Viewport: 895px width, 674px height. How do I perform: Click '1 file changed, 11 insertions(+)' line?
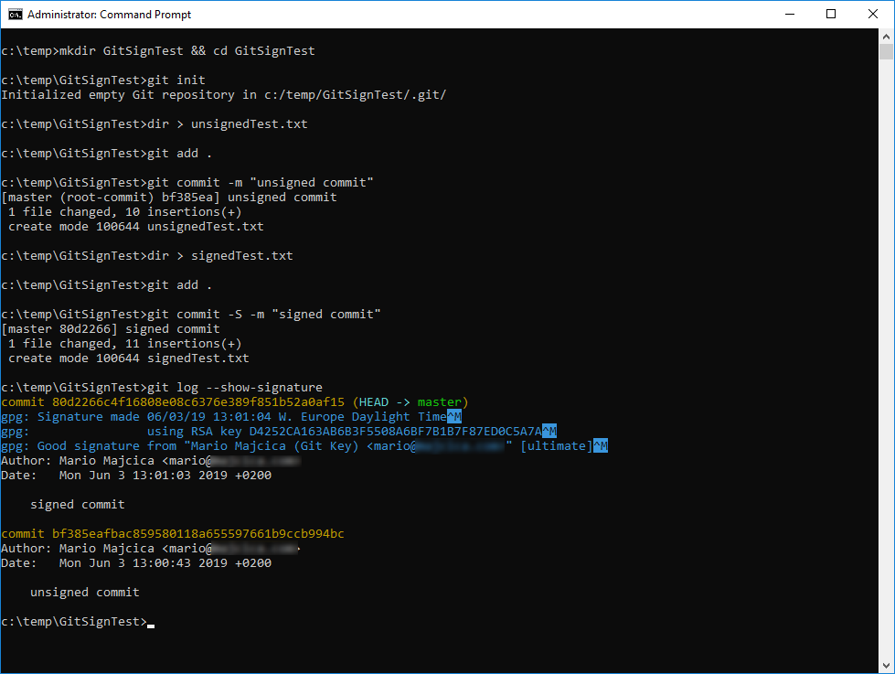pos(125,344)
